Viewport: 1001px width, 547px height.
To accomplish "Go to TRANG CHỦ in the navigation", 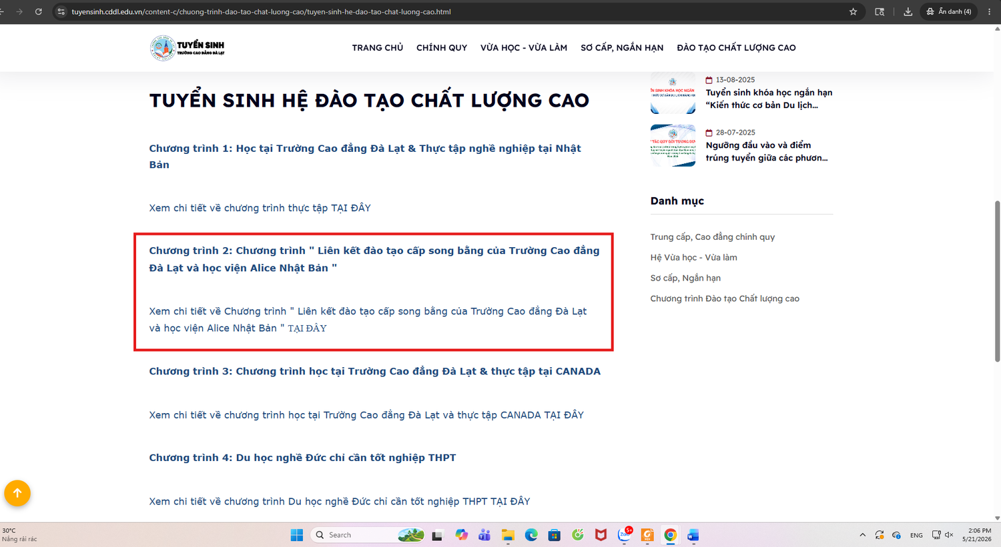I will click(x=378, y=48).
